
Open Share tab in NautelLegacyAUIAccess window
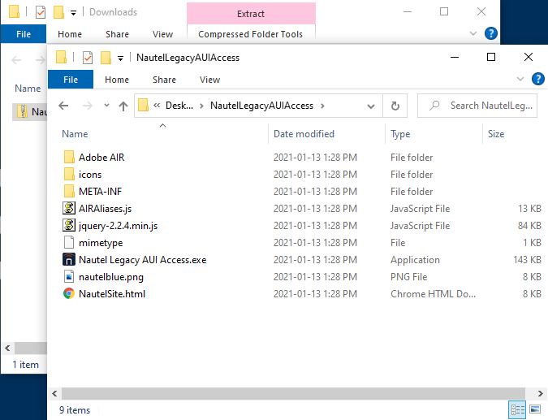[164, 80]
